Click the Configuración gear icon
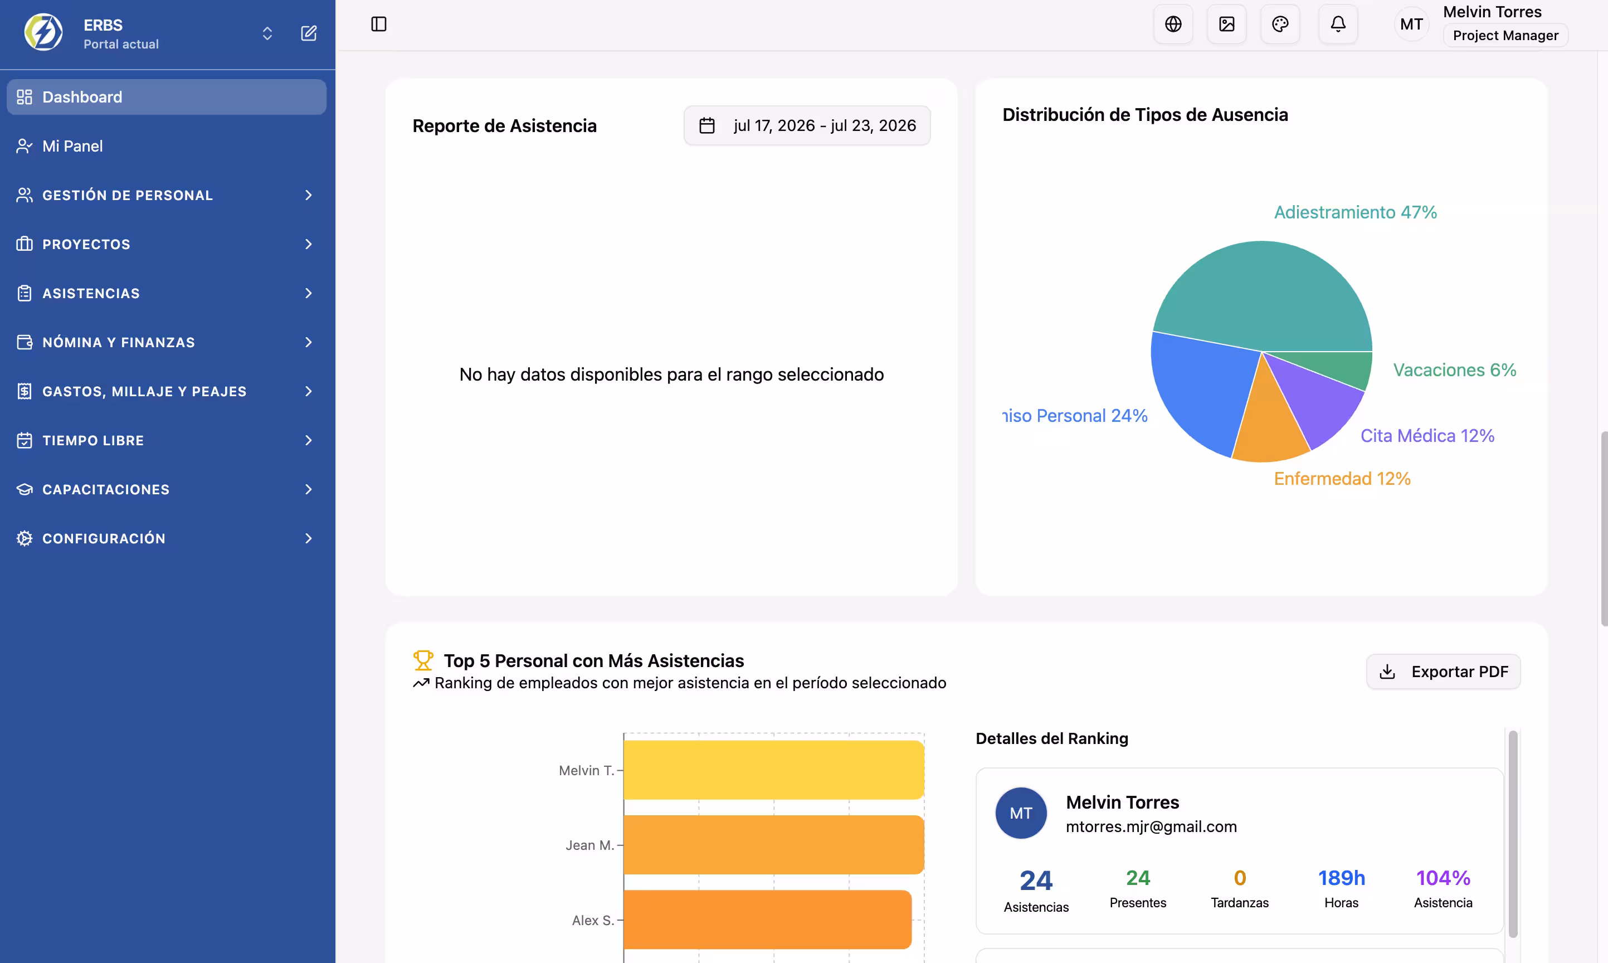This screenshot has height=963, width=1608. (24, 538)
